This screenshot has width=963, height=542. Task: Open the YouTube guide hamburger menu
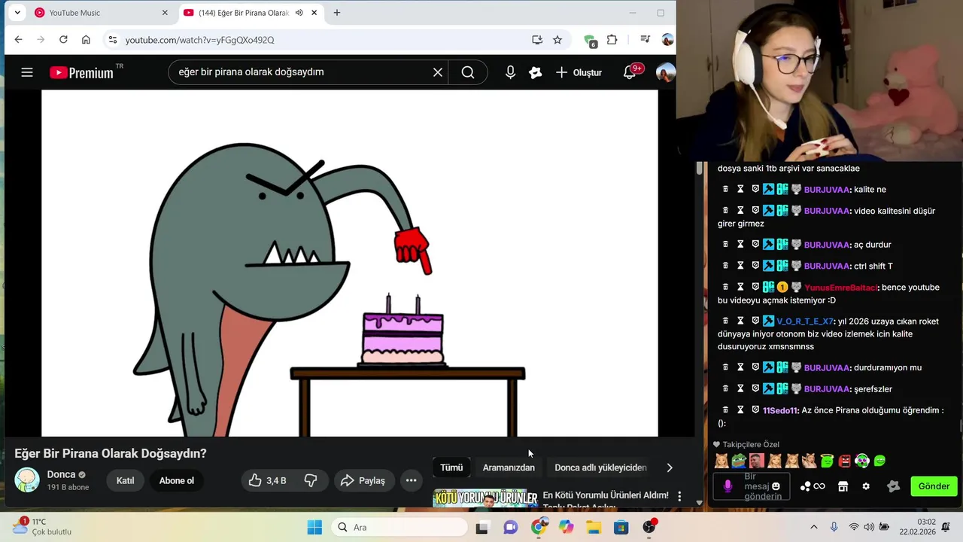[x=27, y=72]
